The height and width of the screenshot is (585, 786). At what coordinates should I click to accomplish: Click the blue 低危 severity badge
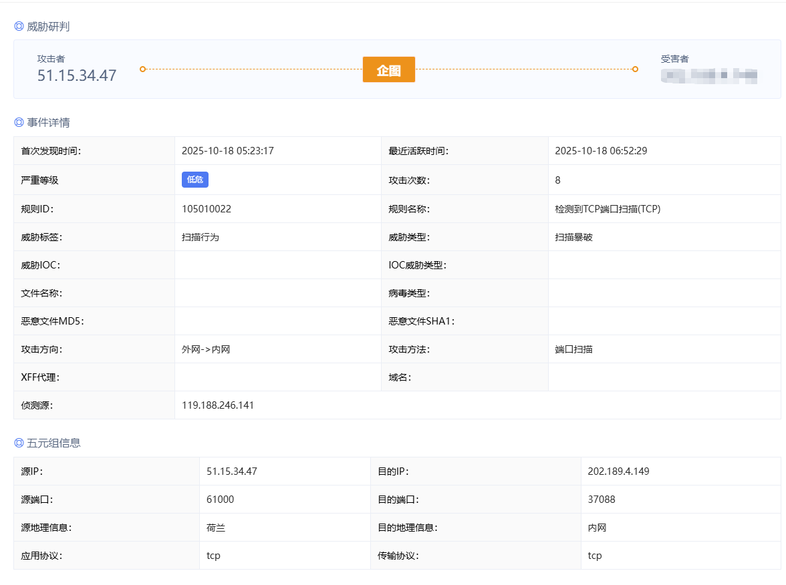pyautogui.click(x=195, y=180)
